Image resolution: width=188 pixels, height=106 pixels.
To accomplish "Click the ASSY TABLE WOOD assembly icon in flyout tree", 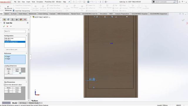I will (x=33, y=17).
